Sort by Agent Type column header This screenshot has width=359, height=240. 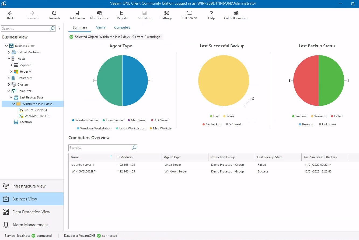pos(185,157)
